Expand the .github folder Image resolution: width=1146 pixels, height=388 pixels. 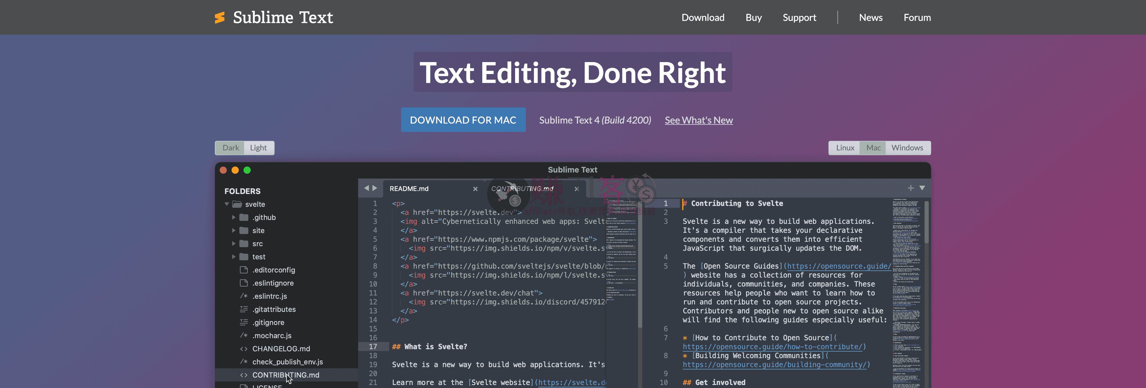234,217
